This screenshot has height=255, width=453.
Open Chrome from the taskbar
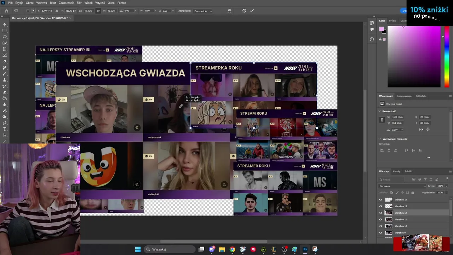tap(232, 249)
